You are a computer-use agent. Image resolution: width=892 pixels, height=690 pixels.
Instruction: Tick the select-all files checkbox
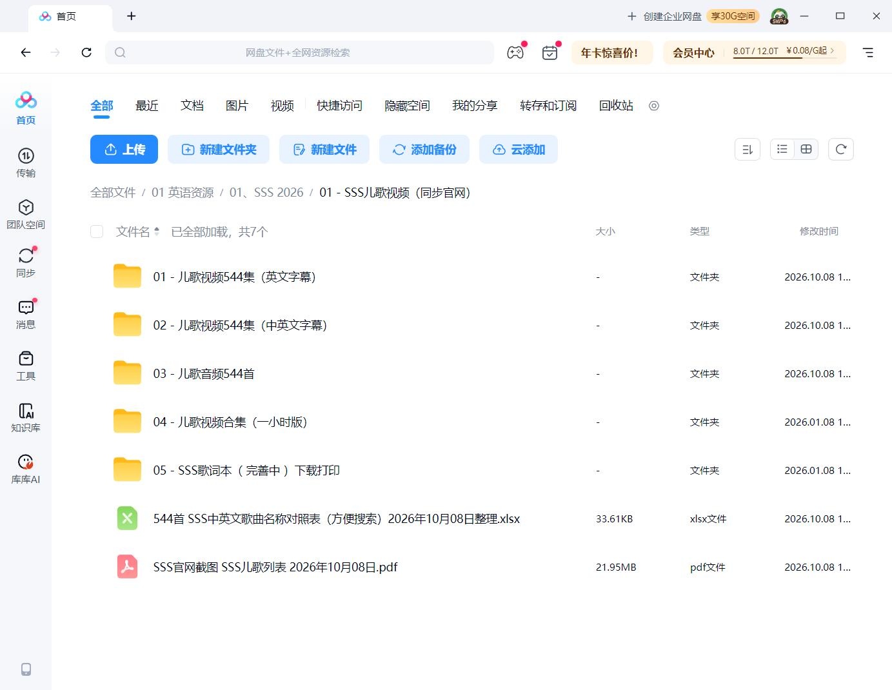pos(97,232)
